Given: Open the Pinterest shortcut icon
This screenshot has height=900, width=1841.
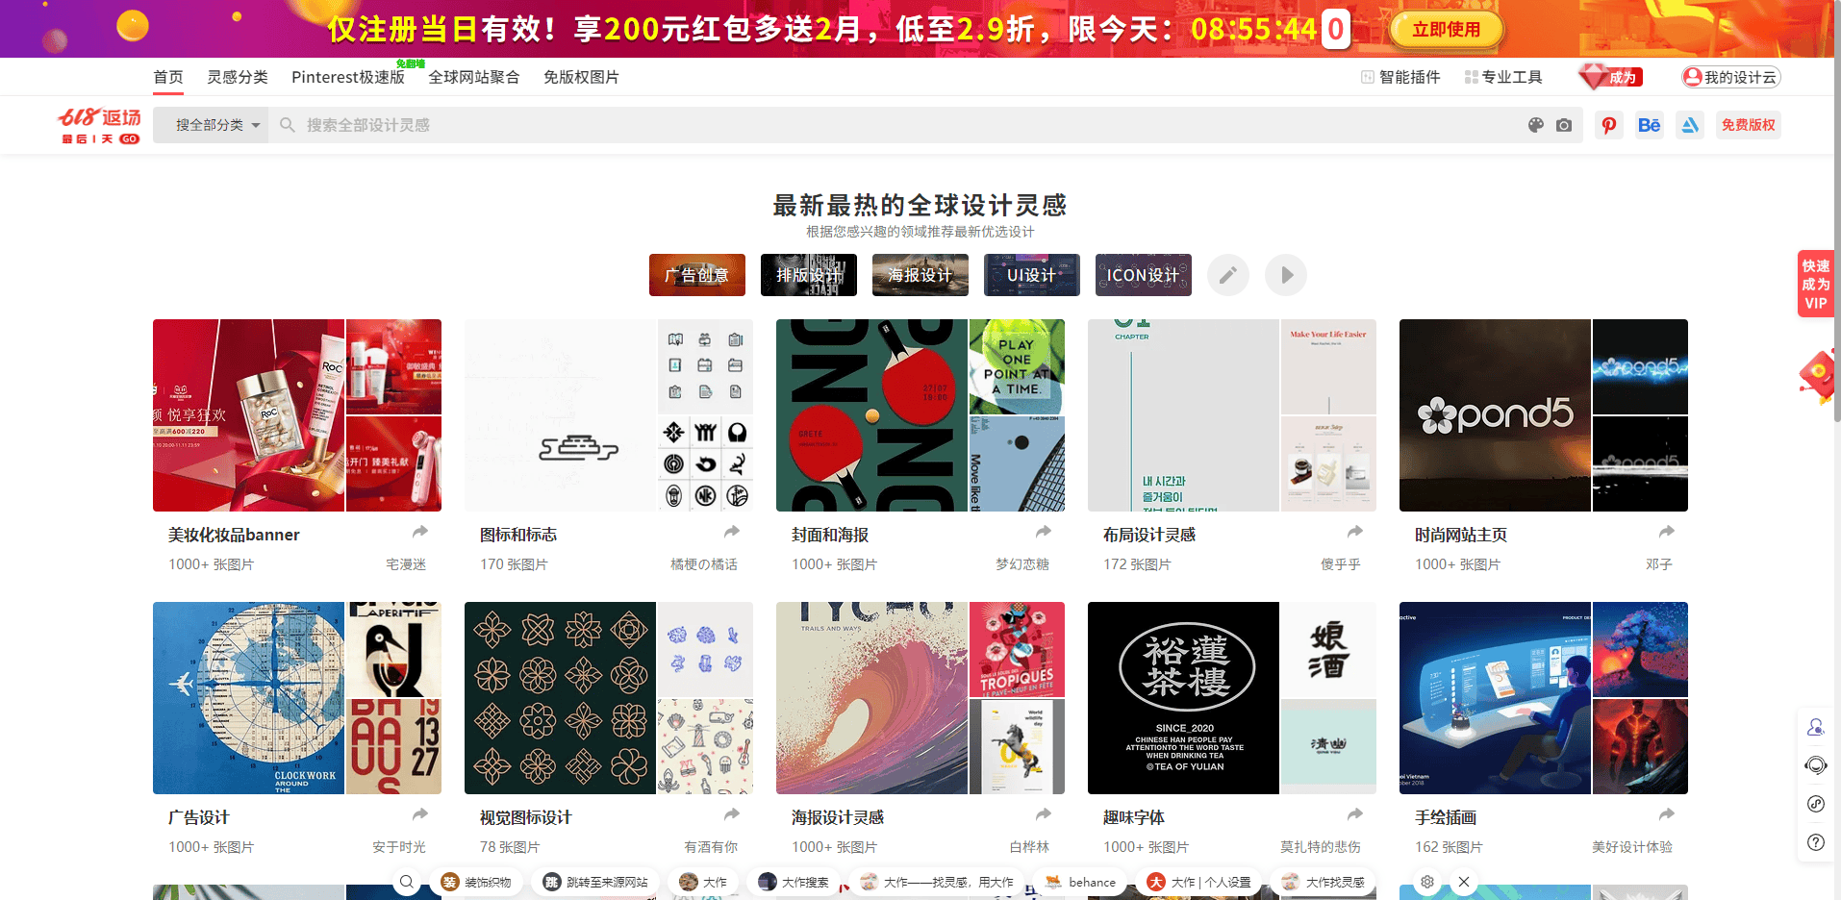Looking at the screenshot, I should click(1608, 125).
